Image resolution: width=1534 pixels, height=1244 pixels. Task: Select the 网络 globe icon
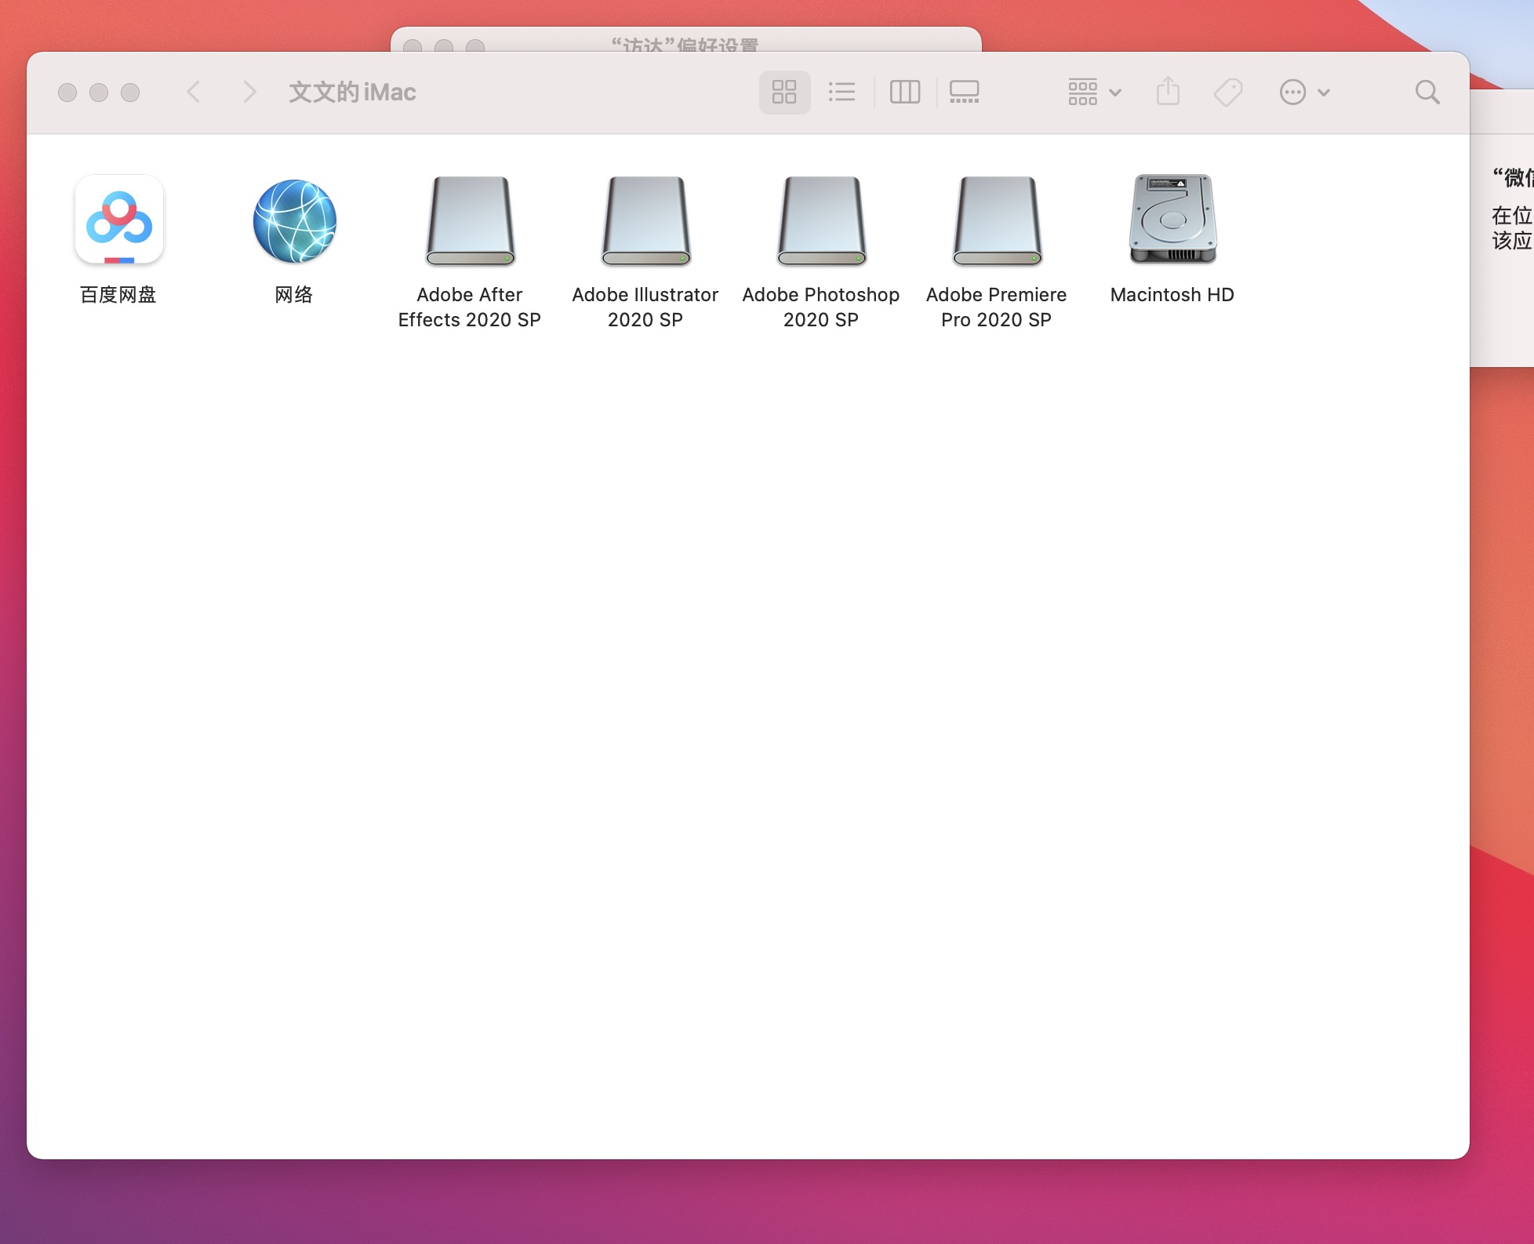295,220
